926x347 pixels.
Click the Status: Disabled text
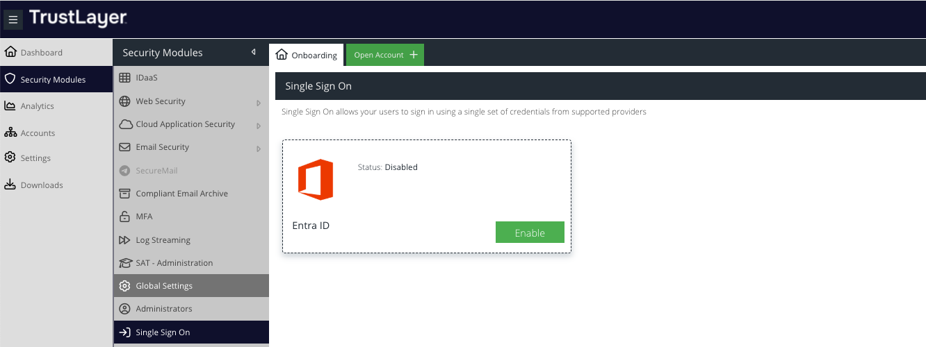[387, 167]
